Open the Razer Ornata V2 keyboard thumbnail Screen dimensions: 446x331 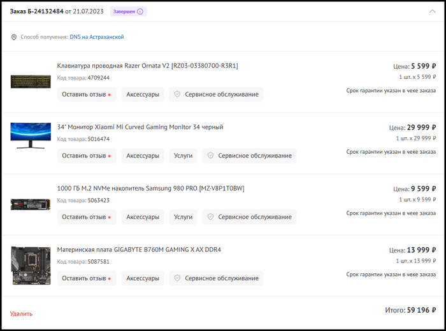click(x=31, y=82)
